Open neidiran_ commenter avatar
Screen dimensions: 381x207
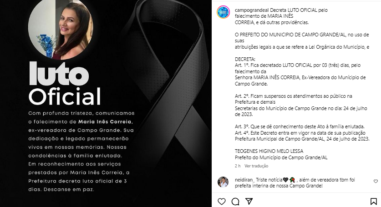223,182
